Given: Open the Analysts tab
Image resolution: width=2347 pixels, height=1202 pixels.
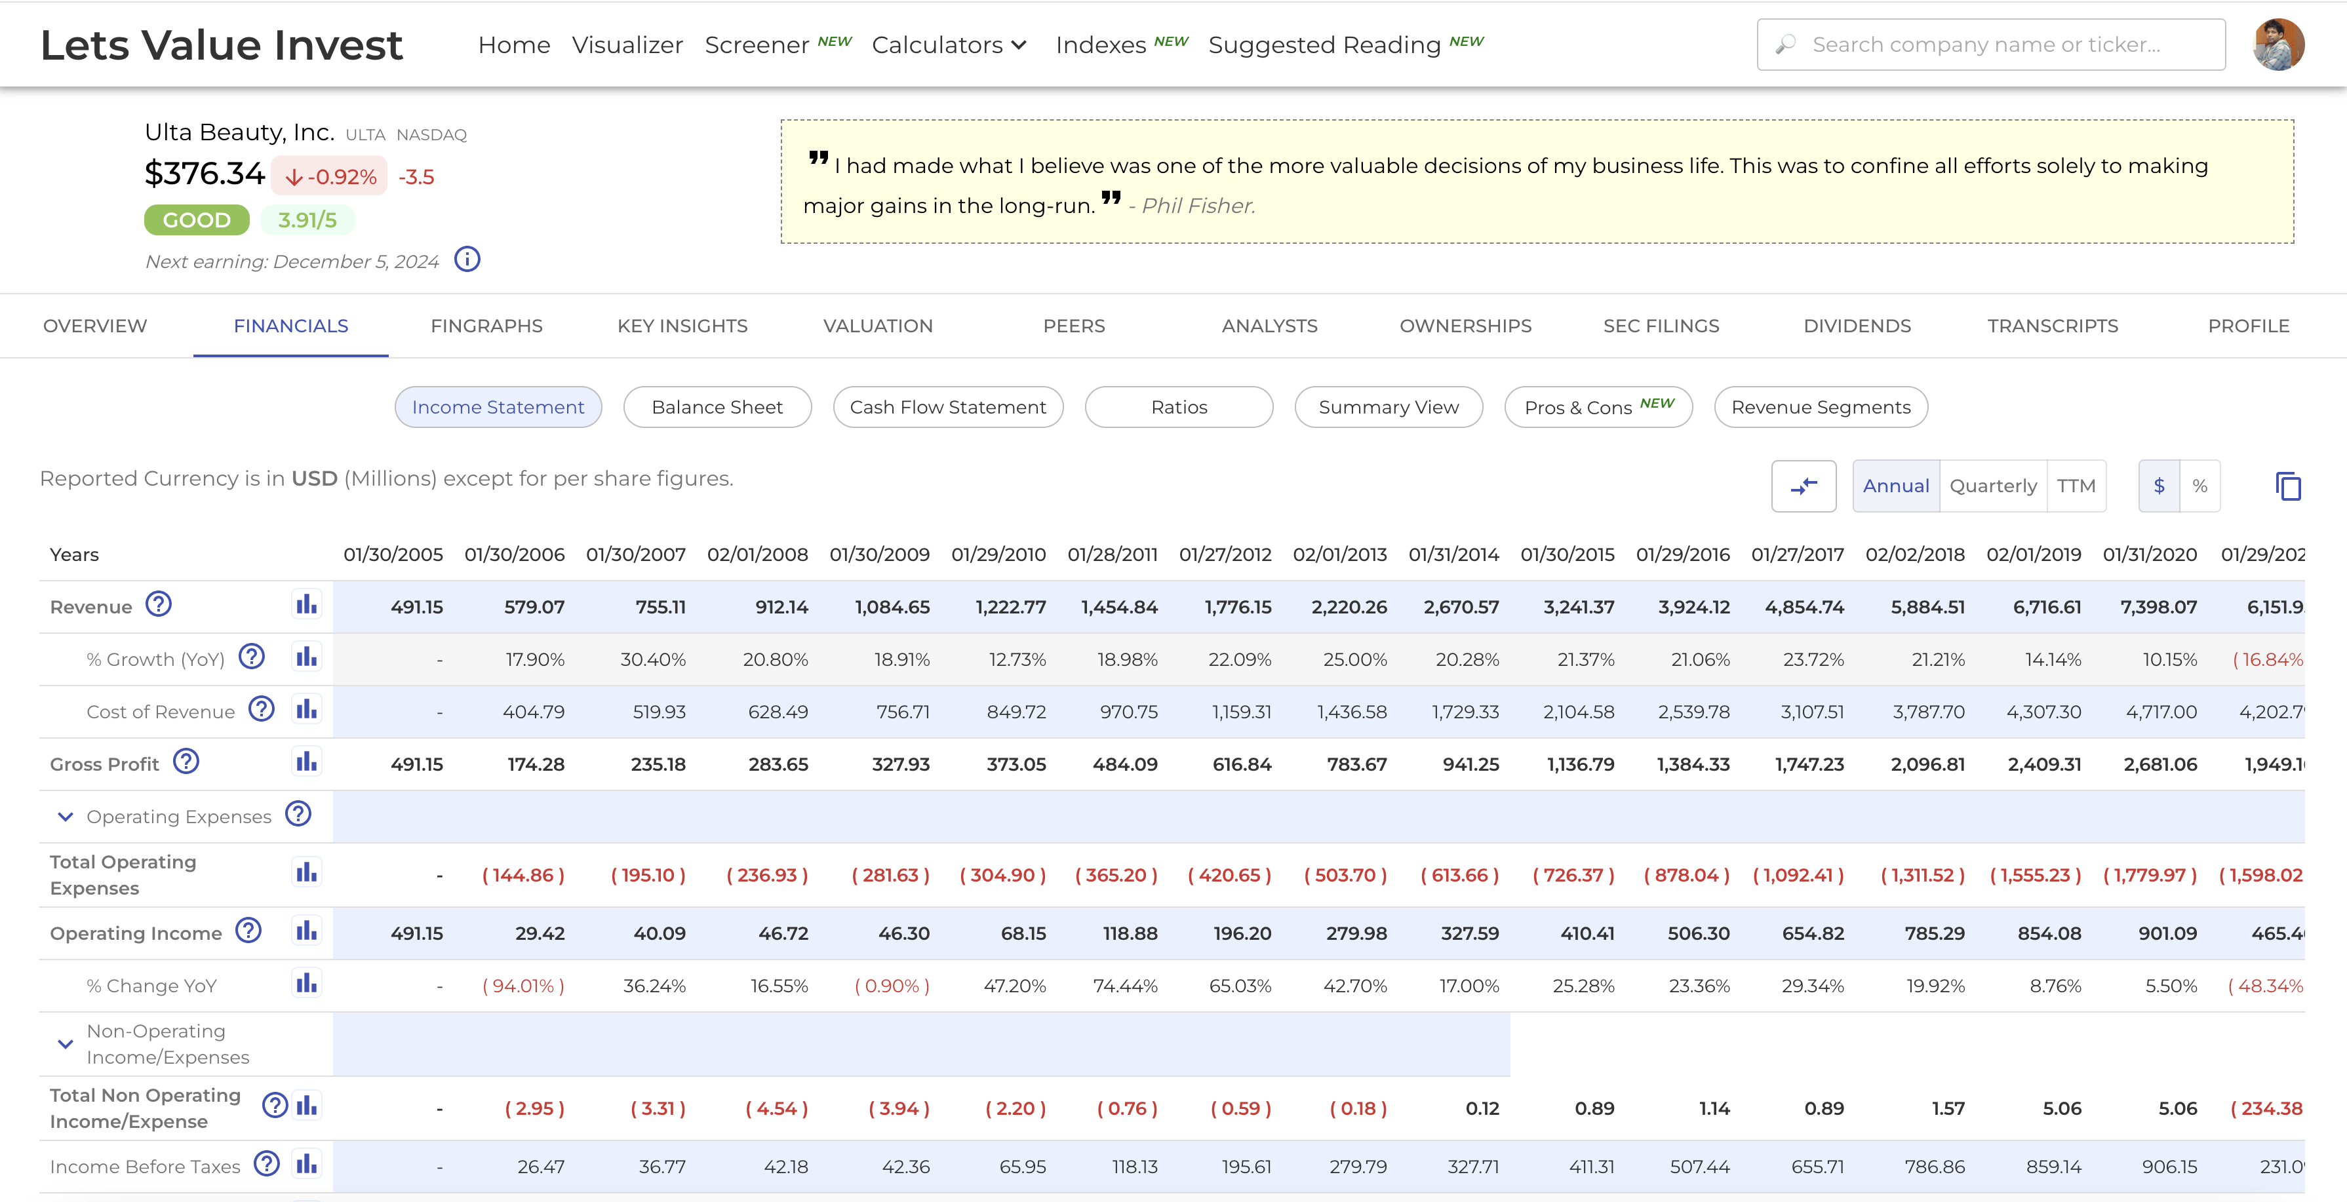Looking at the screenshot, I should pos(1269,326).
